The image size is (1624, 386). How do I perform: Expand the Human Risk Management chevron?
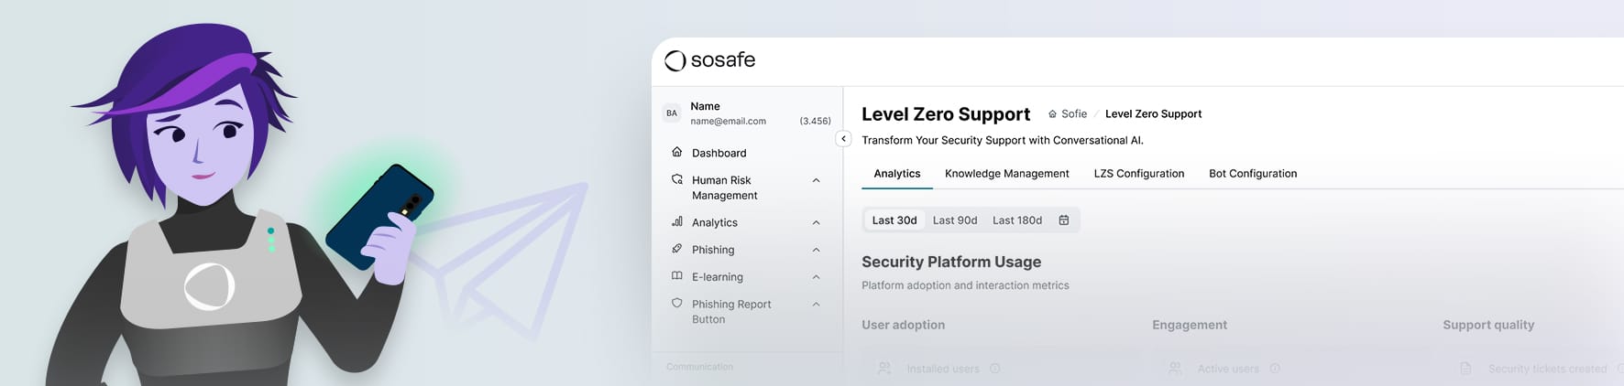tap(816, 180)
